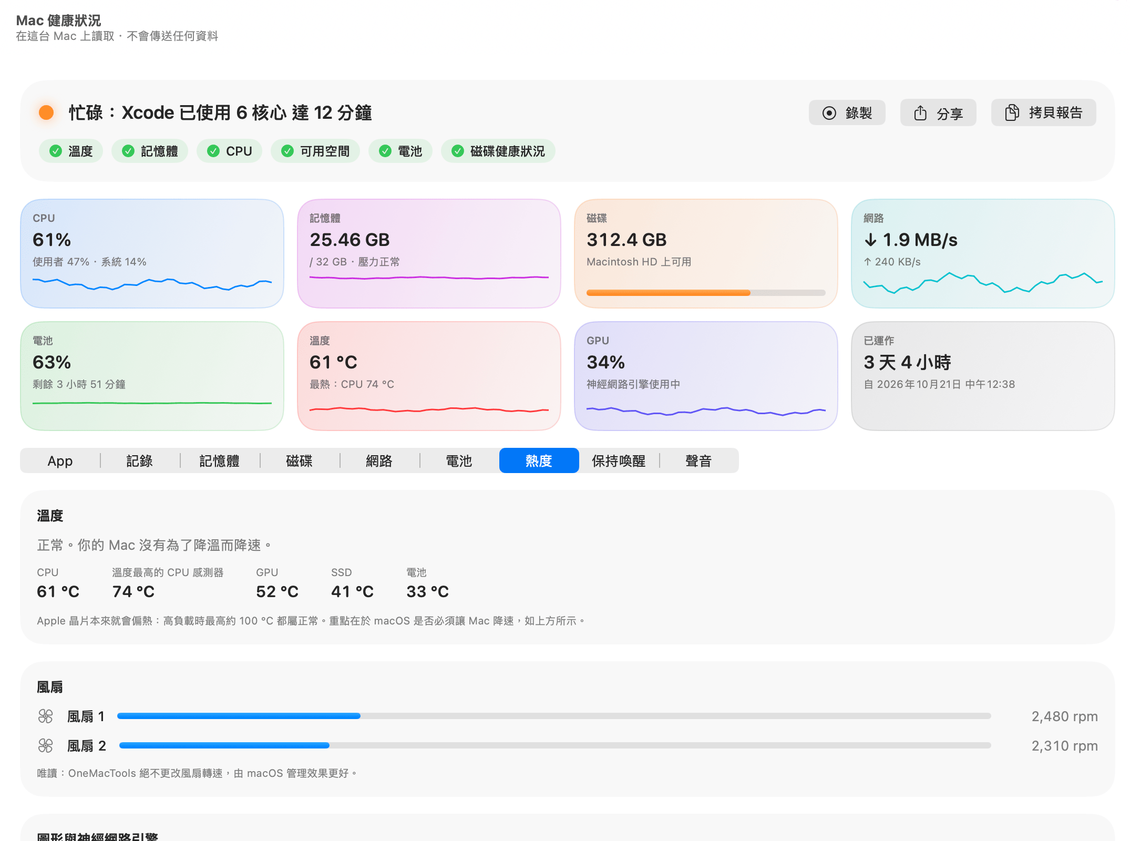Click the green checkmark beside 溫度 chip
The image size is (1130, 841).
point(56,151)
